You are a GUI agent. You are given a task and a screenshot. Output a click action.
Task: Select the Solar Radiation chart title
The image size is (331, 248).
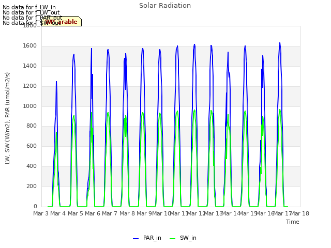(x=165, y=6)
